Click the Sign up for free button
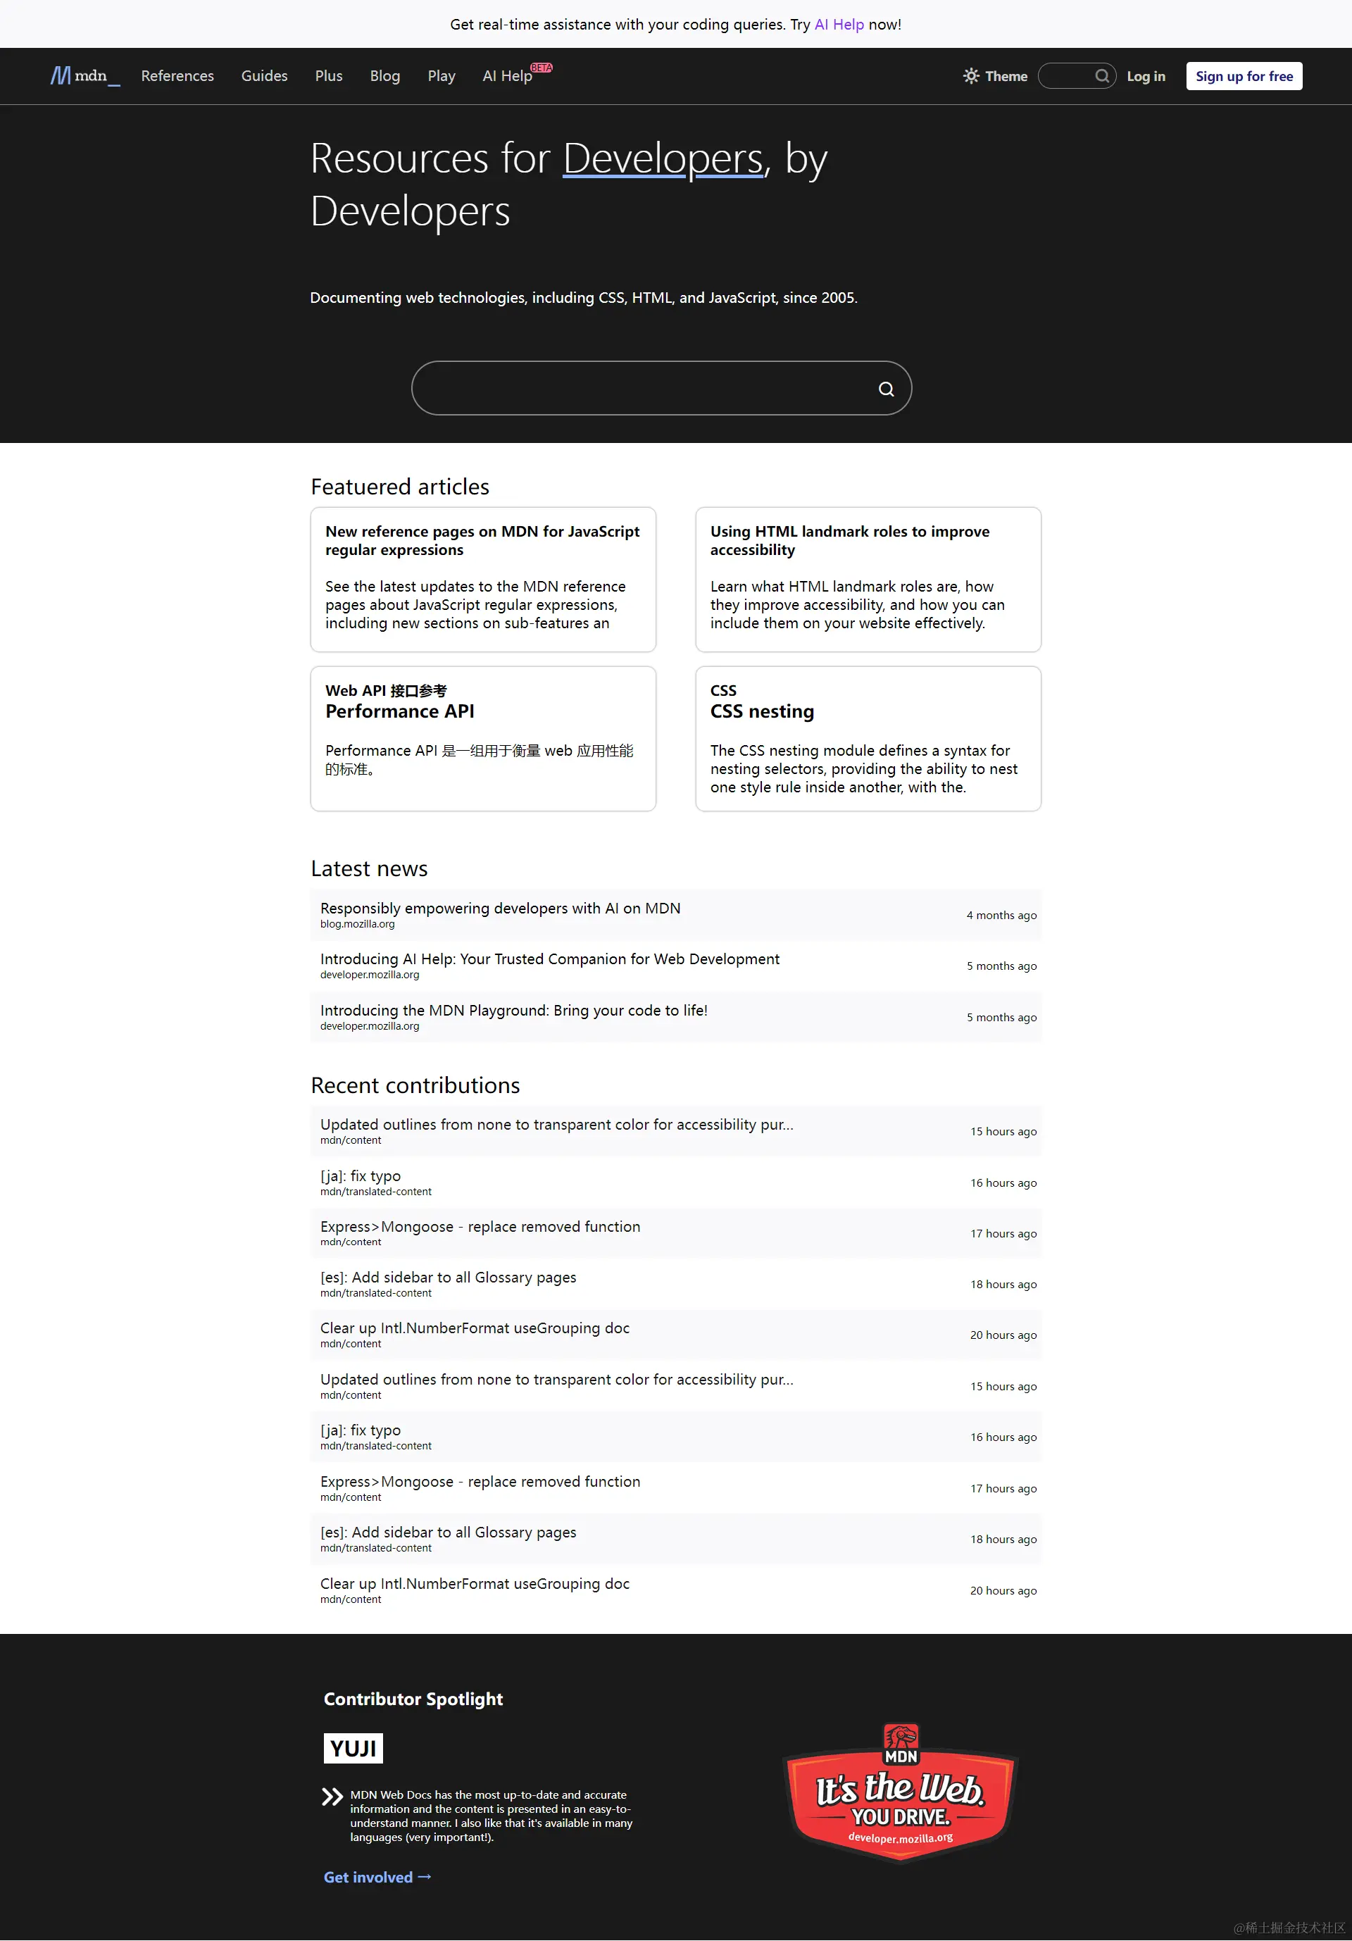 [1243, 76]
